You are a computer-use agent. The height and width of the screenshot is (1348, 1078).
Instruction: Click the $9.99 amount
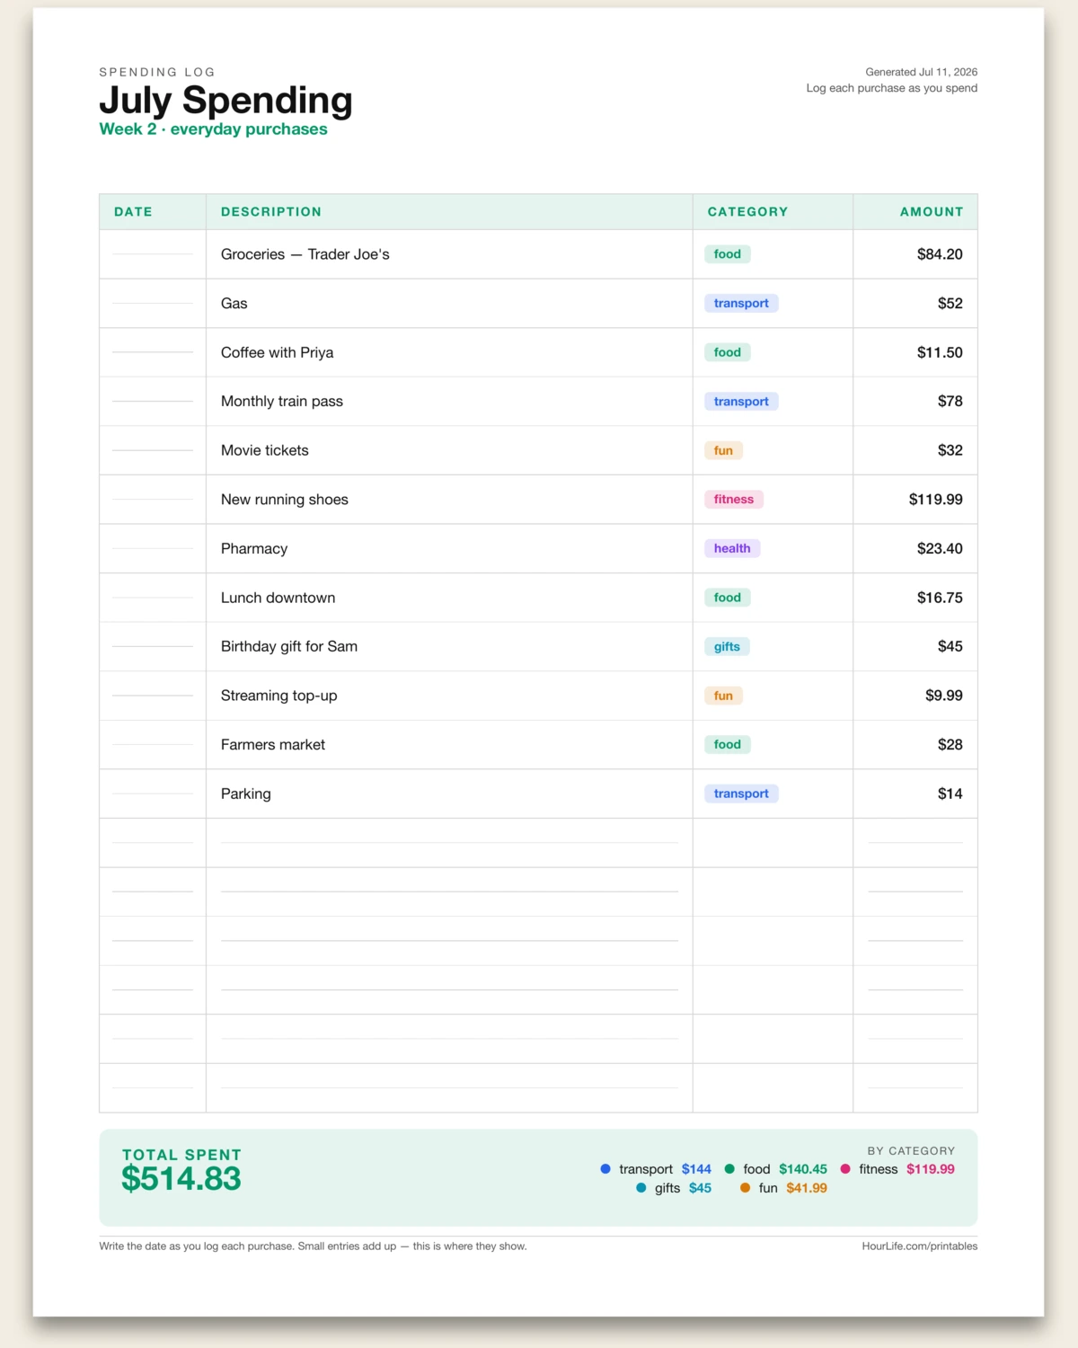coord(944,696)
